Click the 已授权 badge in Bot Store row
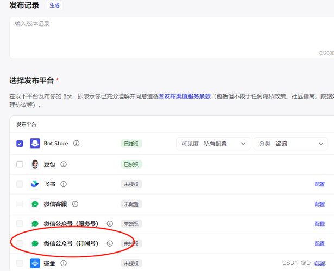334x271 pixels. 131,144
